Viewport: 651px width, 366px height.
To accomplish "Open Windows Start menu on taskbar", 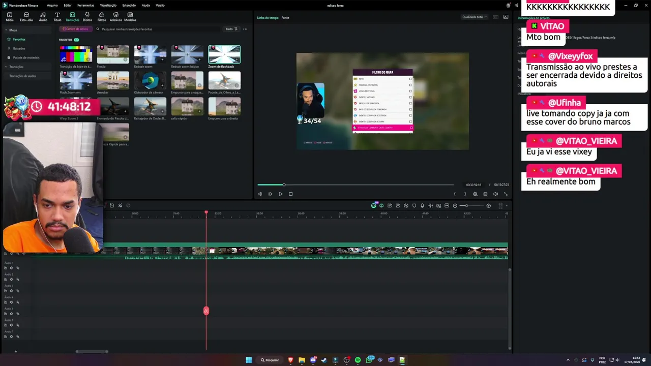I will [249, 360].
